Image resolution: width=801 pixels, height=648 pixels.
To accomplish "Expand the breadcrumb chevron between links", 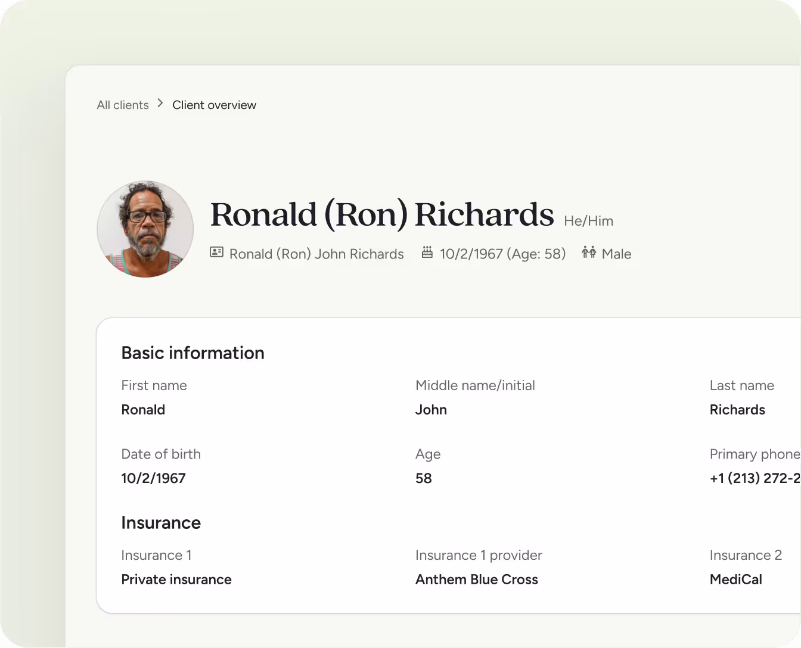I will tap(160, 102).
